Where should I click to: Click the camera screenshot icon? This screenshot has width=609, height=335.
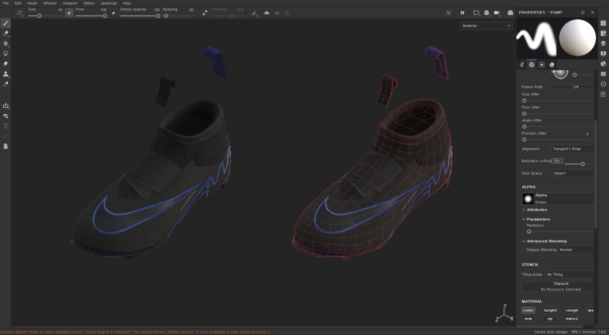tap(510, 12)
